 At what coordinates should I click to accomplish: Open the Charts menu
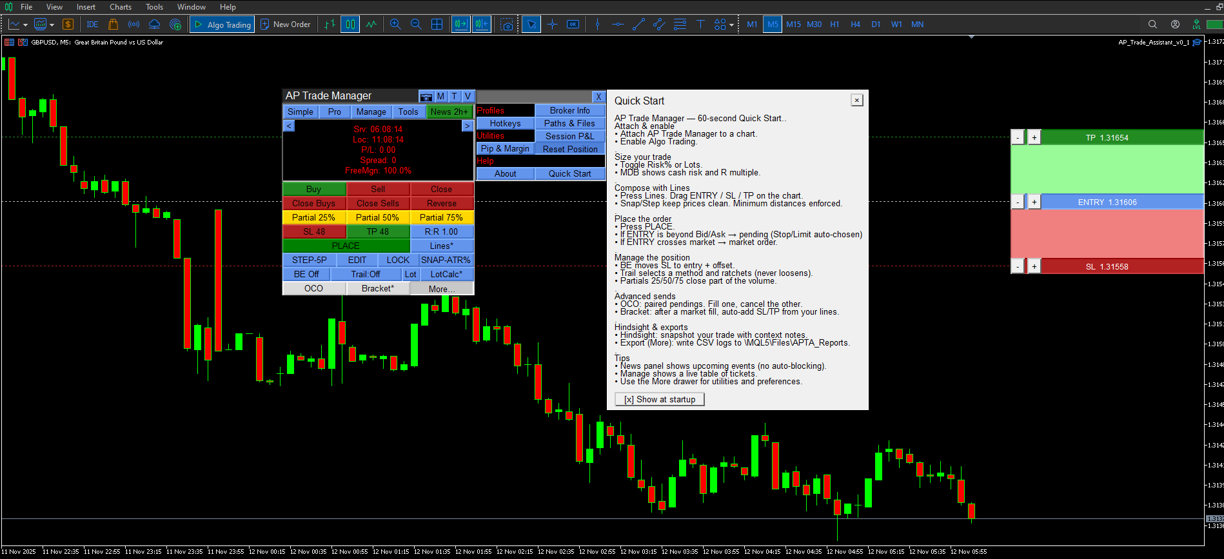[x=120, y=7]
